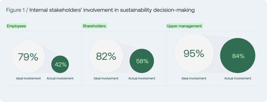Select the 42% actual involvement circle
Image resolution: width=267 pixels, height=102 pixels.
click(x=60, y=64)
